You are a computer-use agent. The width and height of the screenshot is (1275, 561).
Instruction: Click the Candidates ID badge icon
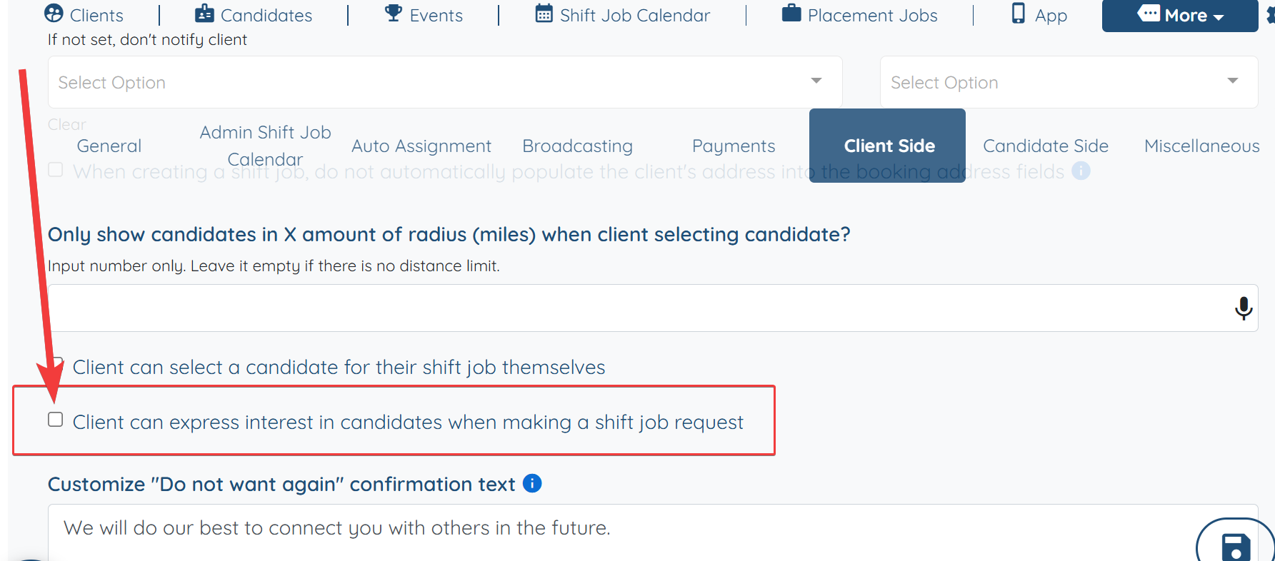point(204,14)
